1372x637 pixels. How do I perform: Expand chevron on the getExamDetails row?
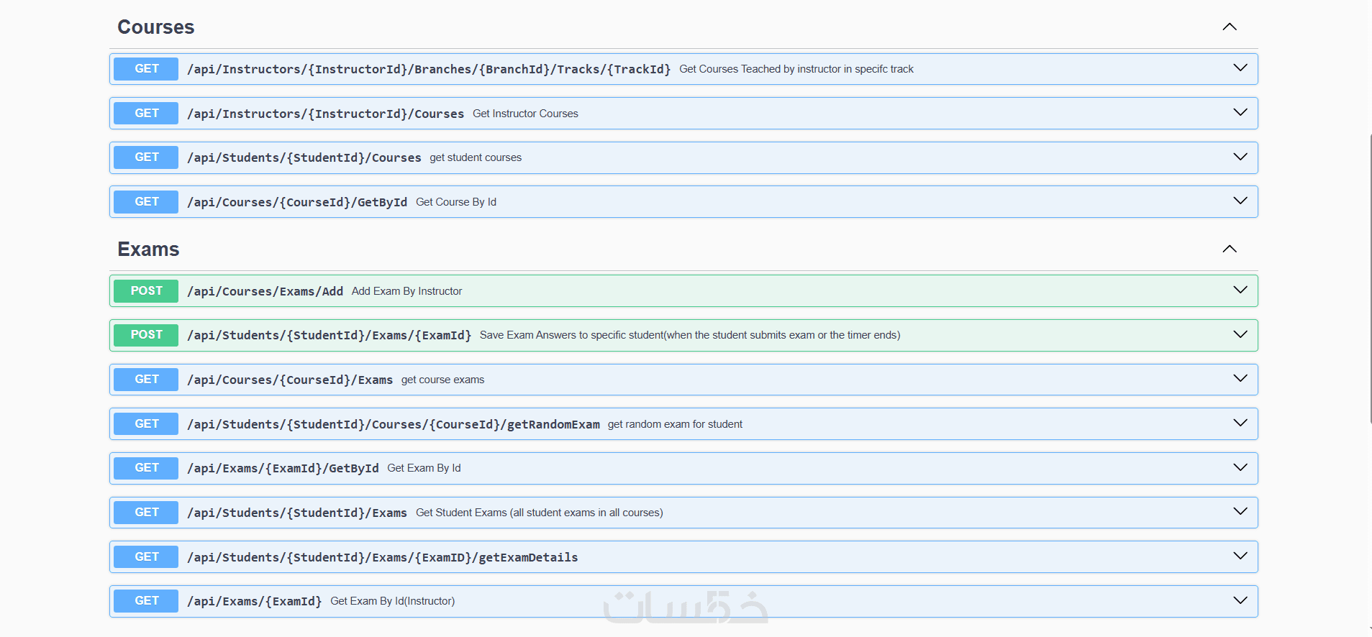click(x=1240, y=556)
